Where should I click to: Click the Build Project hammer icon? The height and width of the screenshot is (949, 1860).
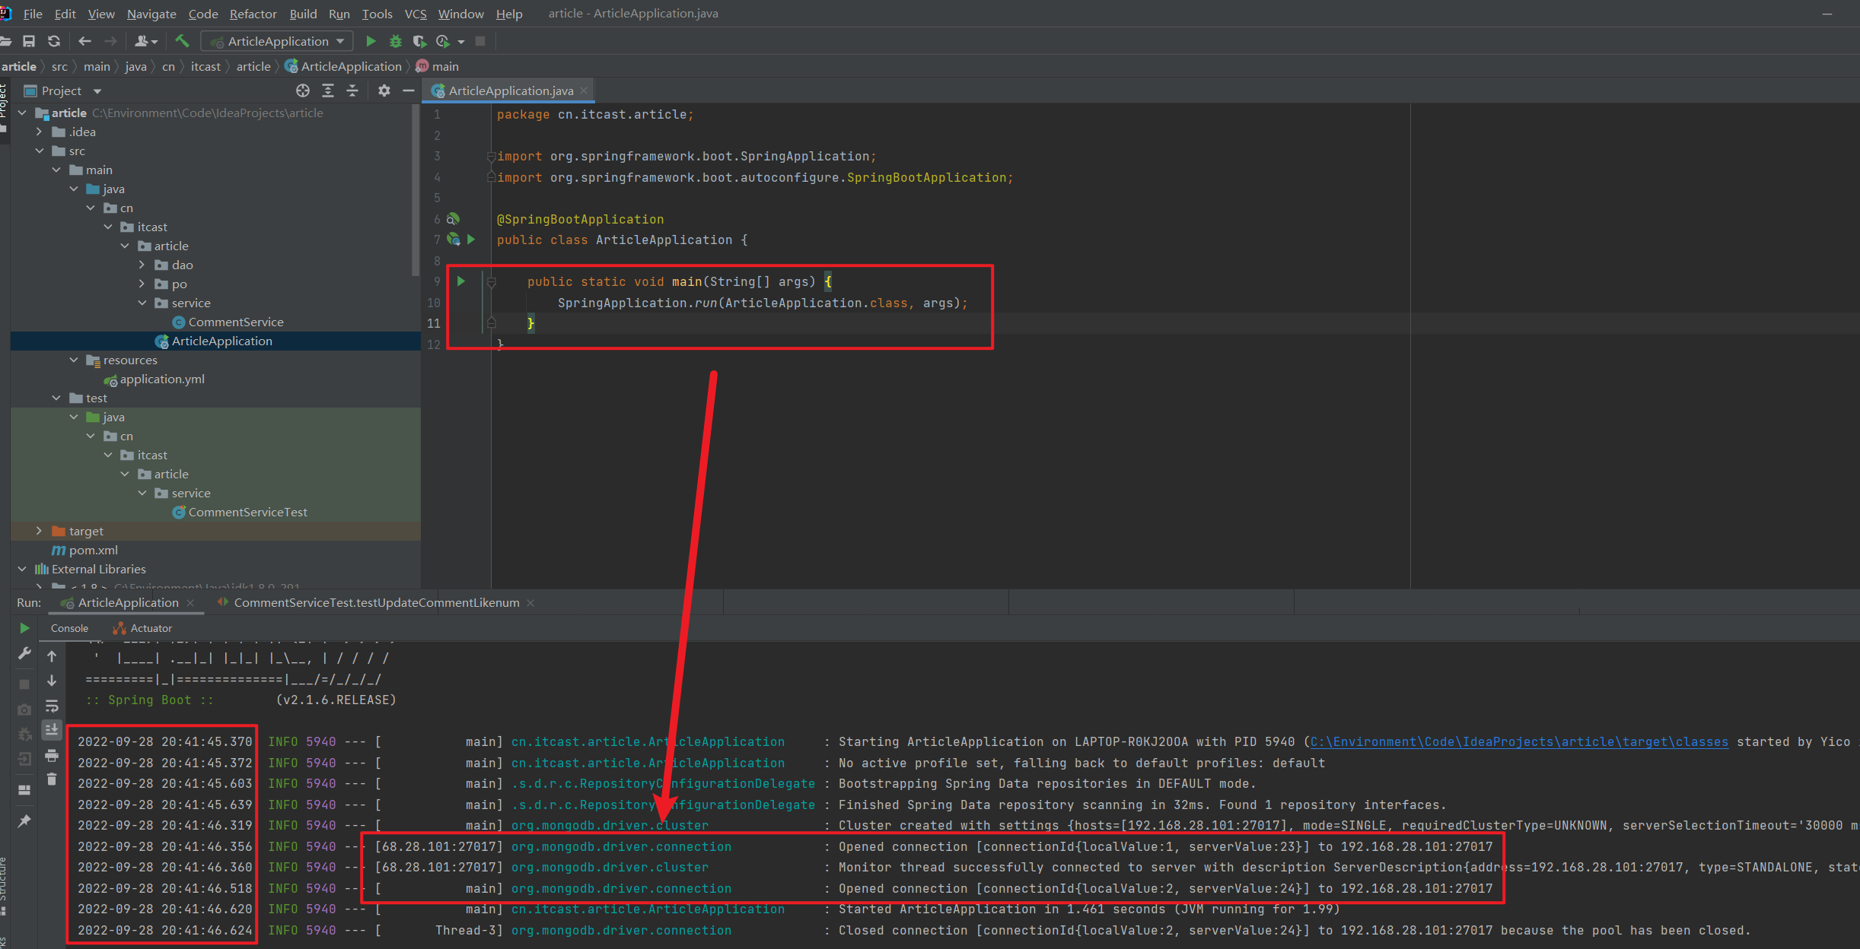coord(181,41)
